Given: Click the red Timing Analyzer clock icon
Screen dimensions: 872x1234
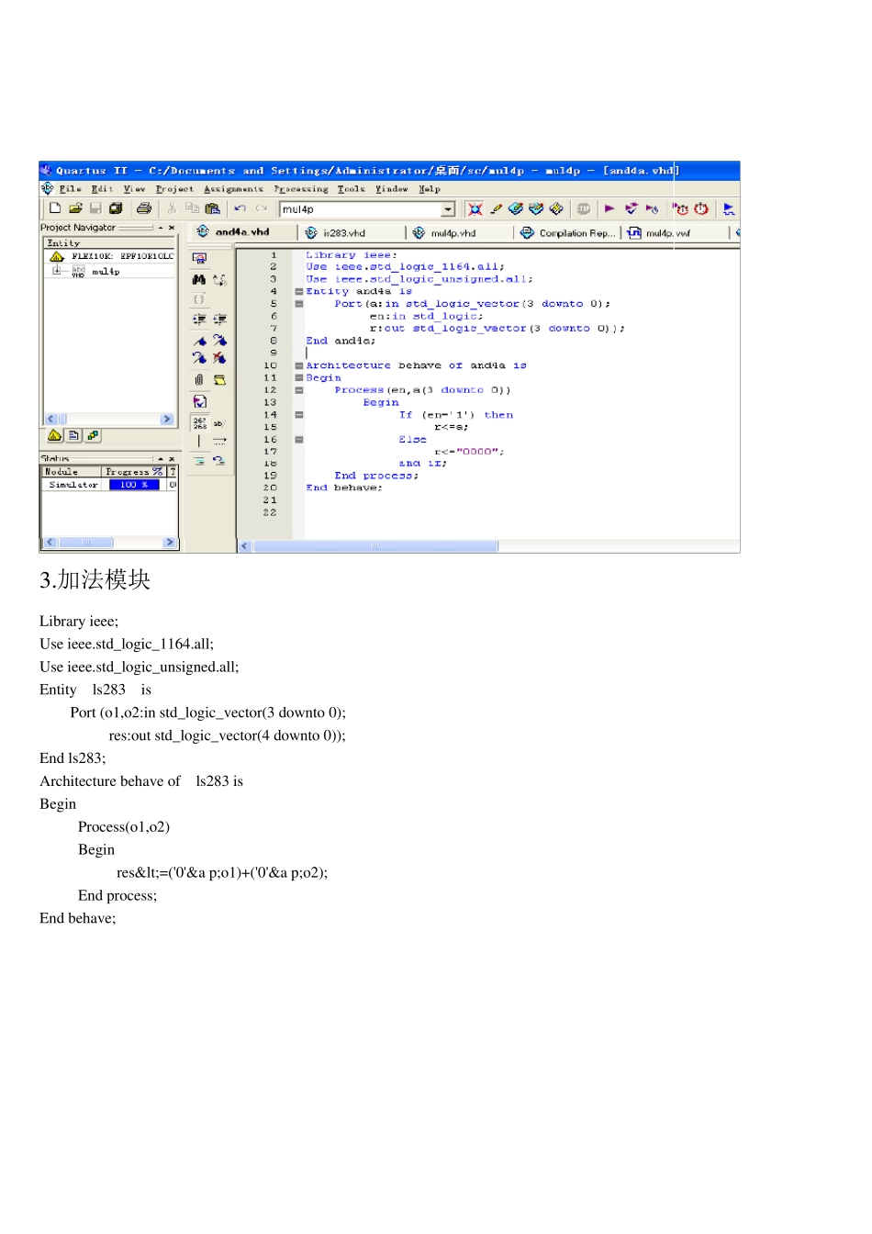Looking at the screenshot, I should tap(701, 209).
